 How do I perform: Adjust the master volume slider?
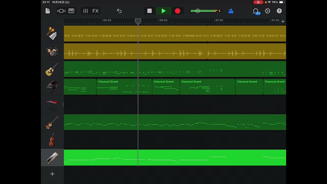pyautogui.click(x=197, y=11)
